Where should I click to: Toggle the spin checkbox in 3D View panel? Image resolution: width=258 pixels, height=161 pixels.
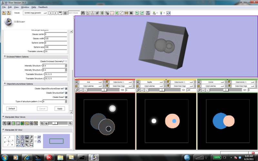[35, 137]
